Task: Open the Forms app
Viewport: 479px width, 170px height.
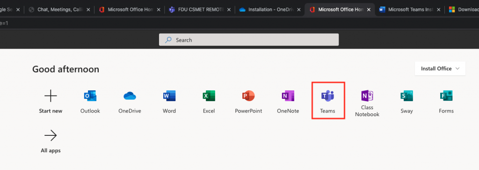Action: pyautogui.click(x=446, y=102)
